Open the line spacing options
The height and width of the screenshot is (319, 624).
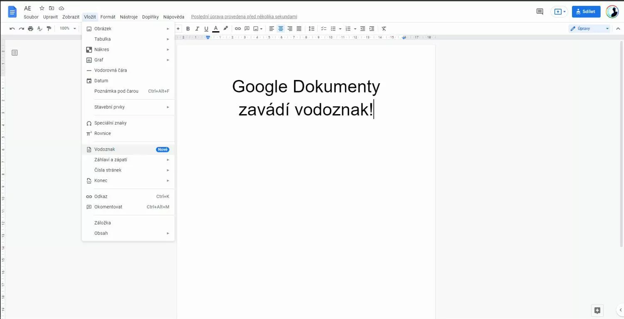coord(311,29)
